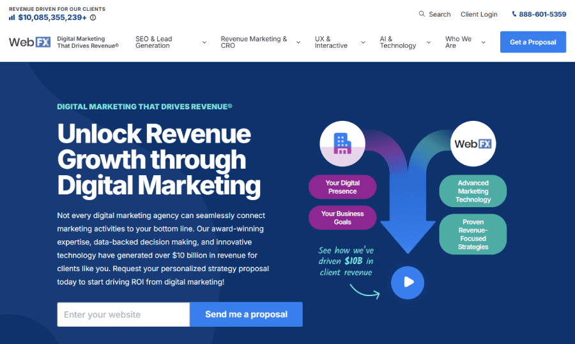Expand the AI & Technology chevron
Image resolution: width=575 pixels, height=344 pixels.
point(428,43)
